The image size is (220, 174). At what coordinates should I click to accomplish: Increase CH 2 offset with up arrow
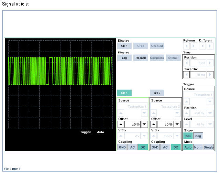(153, 124)
